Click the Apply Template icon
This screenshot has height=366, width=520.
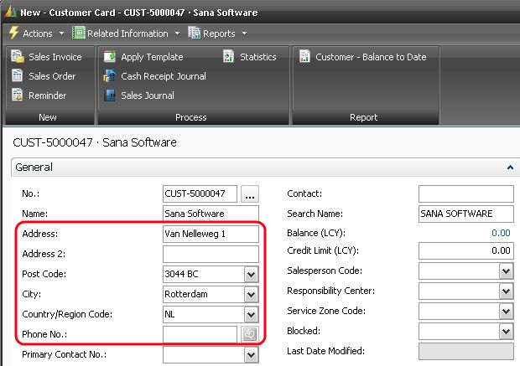click(109, 56)
